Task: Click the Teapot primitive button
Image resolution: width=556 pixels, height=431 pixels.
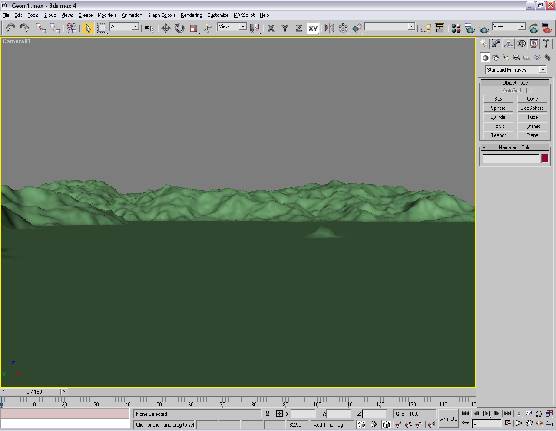Action: coord(498,135)
